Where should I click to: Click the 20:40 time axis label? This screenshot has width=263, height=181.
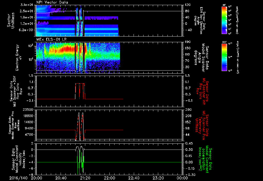[61, 178]
